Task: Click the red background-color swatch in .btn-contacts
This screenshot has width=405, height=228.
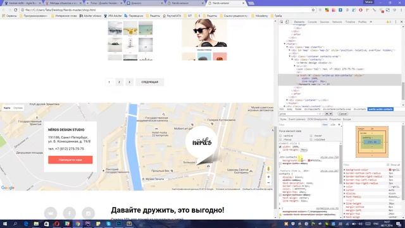Action: (309, 160)
